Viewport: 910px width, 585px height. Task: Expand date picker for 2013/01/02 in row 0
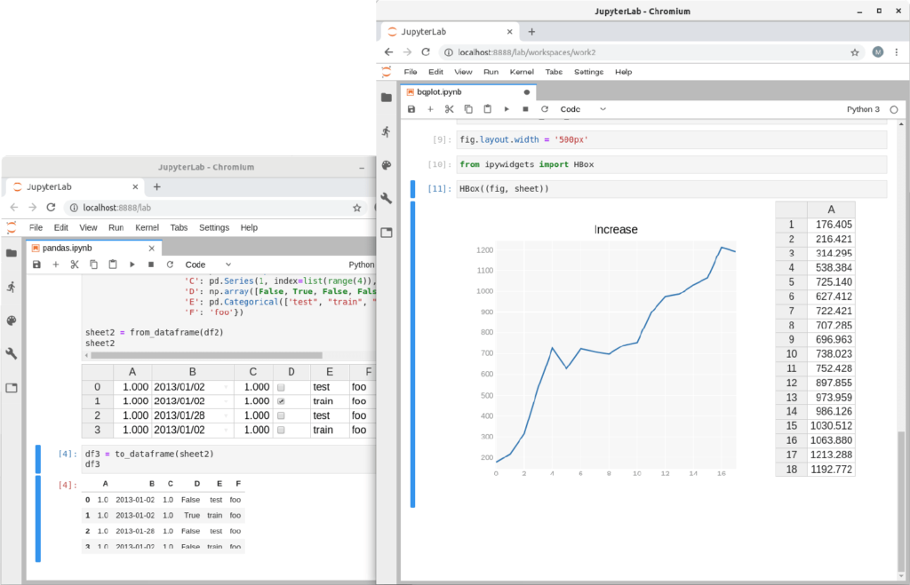(226, 388)
